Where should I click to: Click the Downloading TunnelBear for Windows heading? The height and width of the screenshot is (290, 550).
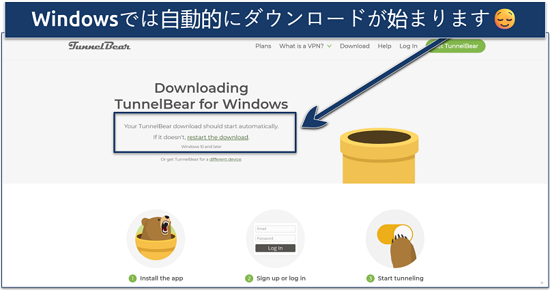click(x=201, y=96)
